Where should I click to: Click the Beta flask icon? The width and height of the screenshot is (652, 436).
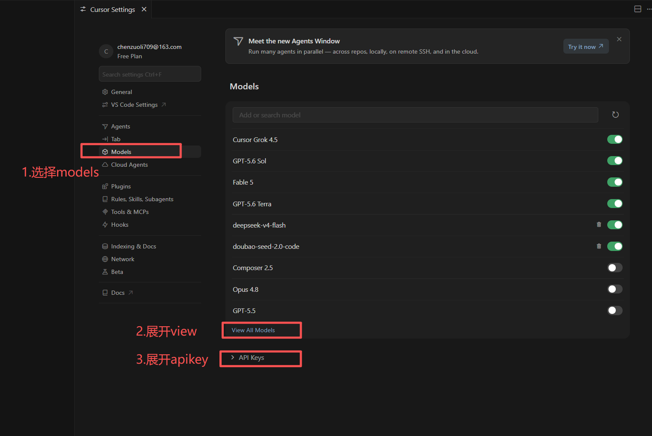(105, 272)
